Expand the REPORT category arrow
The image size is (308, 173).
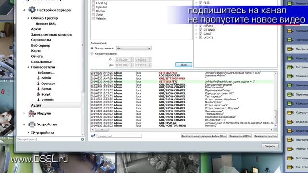tap(196, 26)
